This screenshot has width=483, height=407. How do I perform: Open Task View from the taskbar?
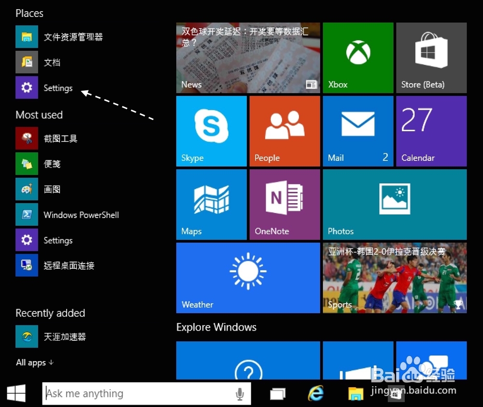click(x=278, y=393)
